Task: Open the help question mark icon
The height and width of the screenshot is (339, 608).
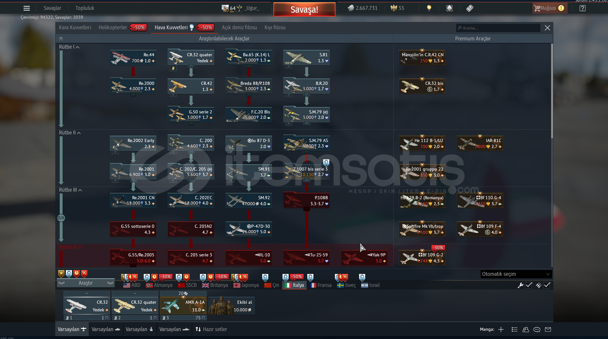Action: click(583, 8)
